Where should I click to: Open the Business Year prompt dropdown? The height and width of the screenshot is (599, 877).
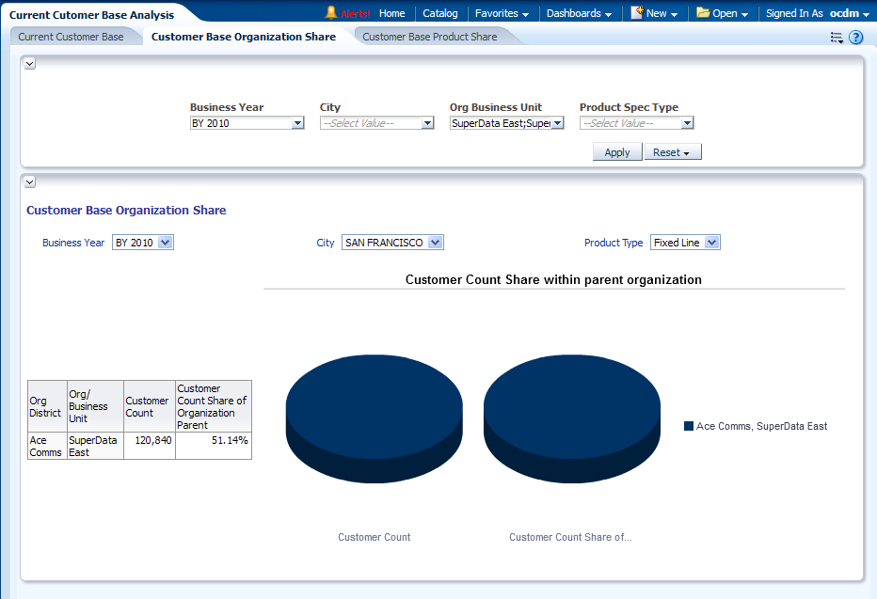tap(297, 123)
